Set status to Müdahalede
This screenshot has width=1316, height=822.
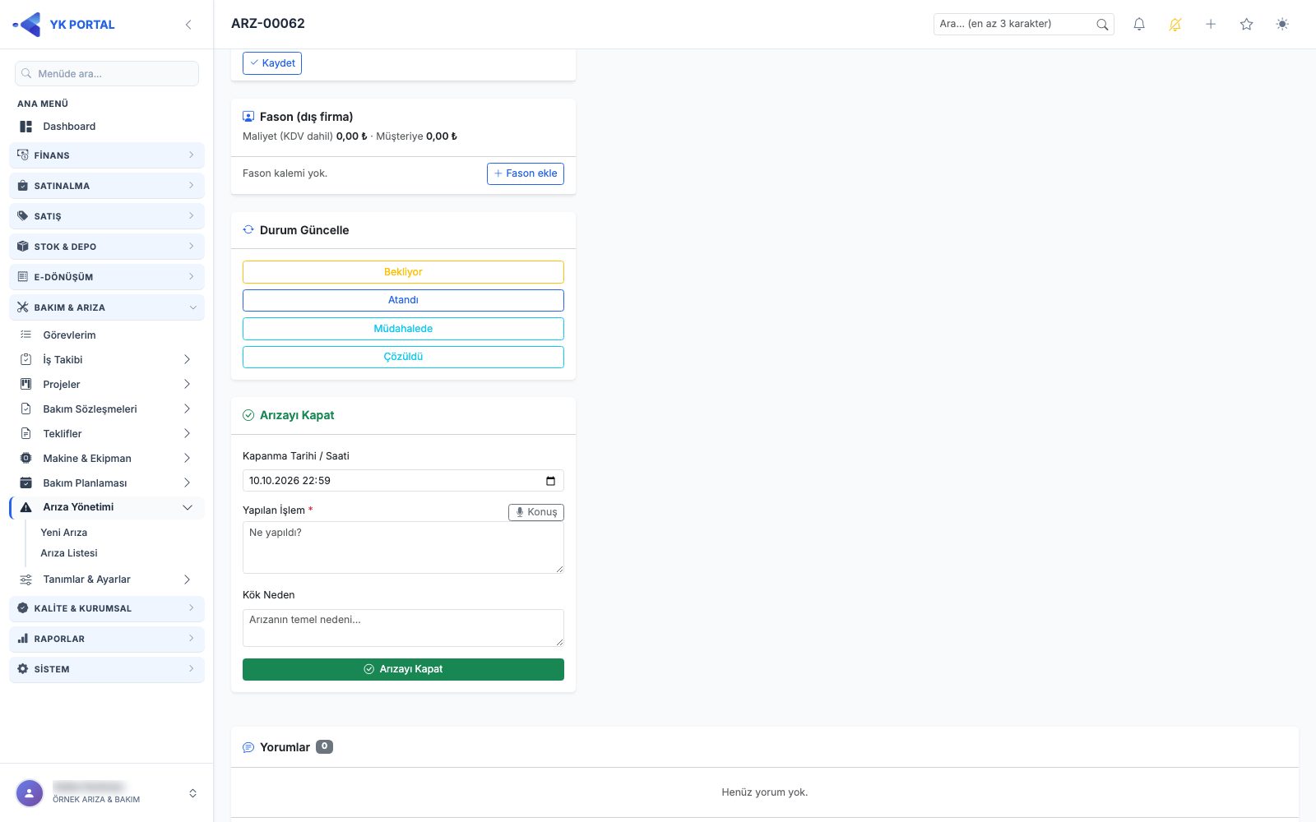click(x=403, y=329)
